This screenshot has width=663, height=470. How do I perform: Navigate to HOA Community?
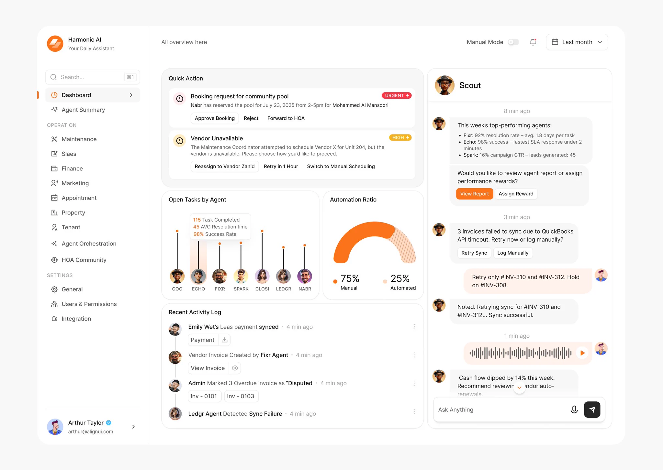coord(84,260)
